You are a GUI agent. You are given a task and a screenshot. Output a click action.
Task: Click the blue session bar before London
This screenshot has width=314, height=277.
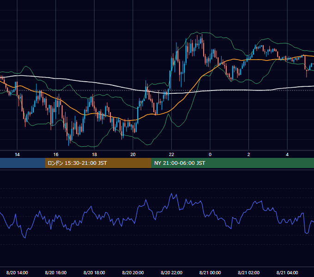[x=23, y=163]
